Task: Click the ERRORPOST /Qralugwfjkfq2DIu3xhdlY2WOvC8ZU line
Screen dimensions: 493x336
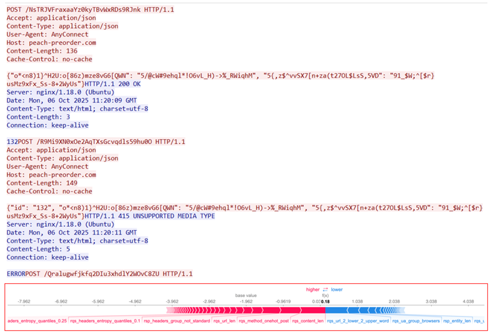Action: coord(100,274)
